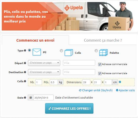Open the Destination country dropdown

click(44, 72)
